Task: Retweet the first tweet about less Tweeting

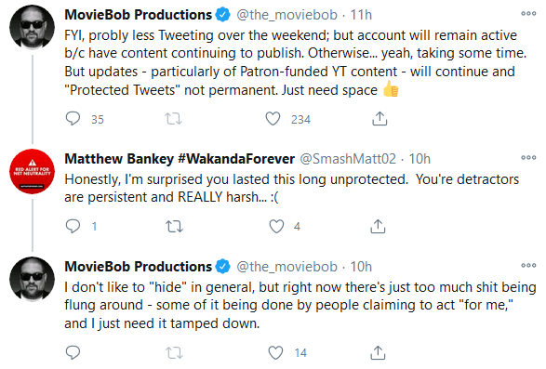Action: (173, 119)
